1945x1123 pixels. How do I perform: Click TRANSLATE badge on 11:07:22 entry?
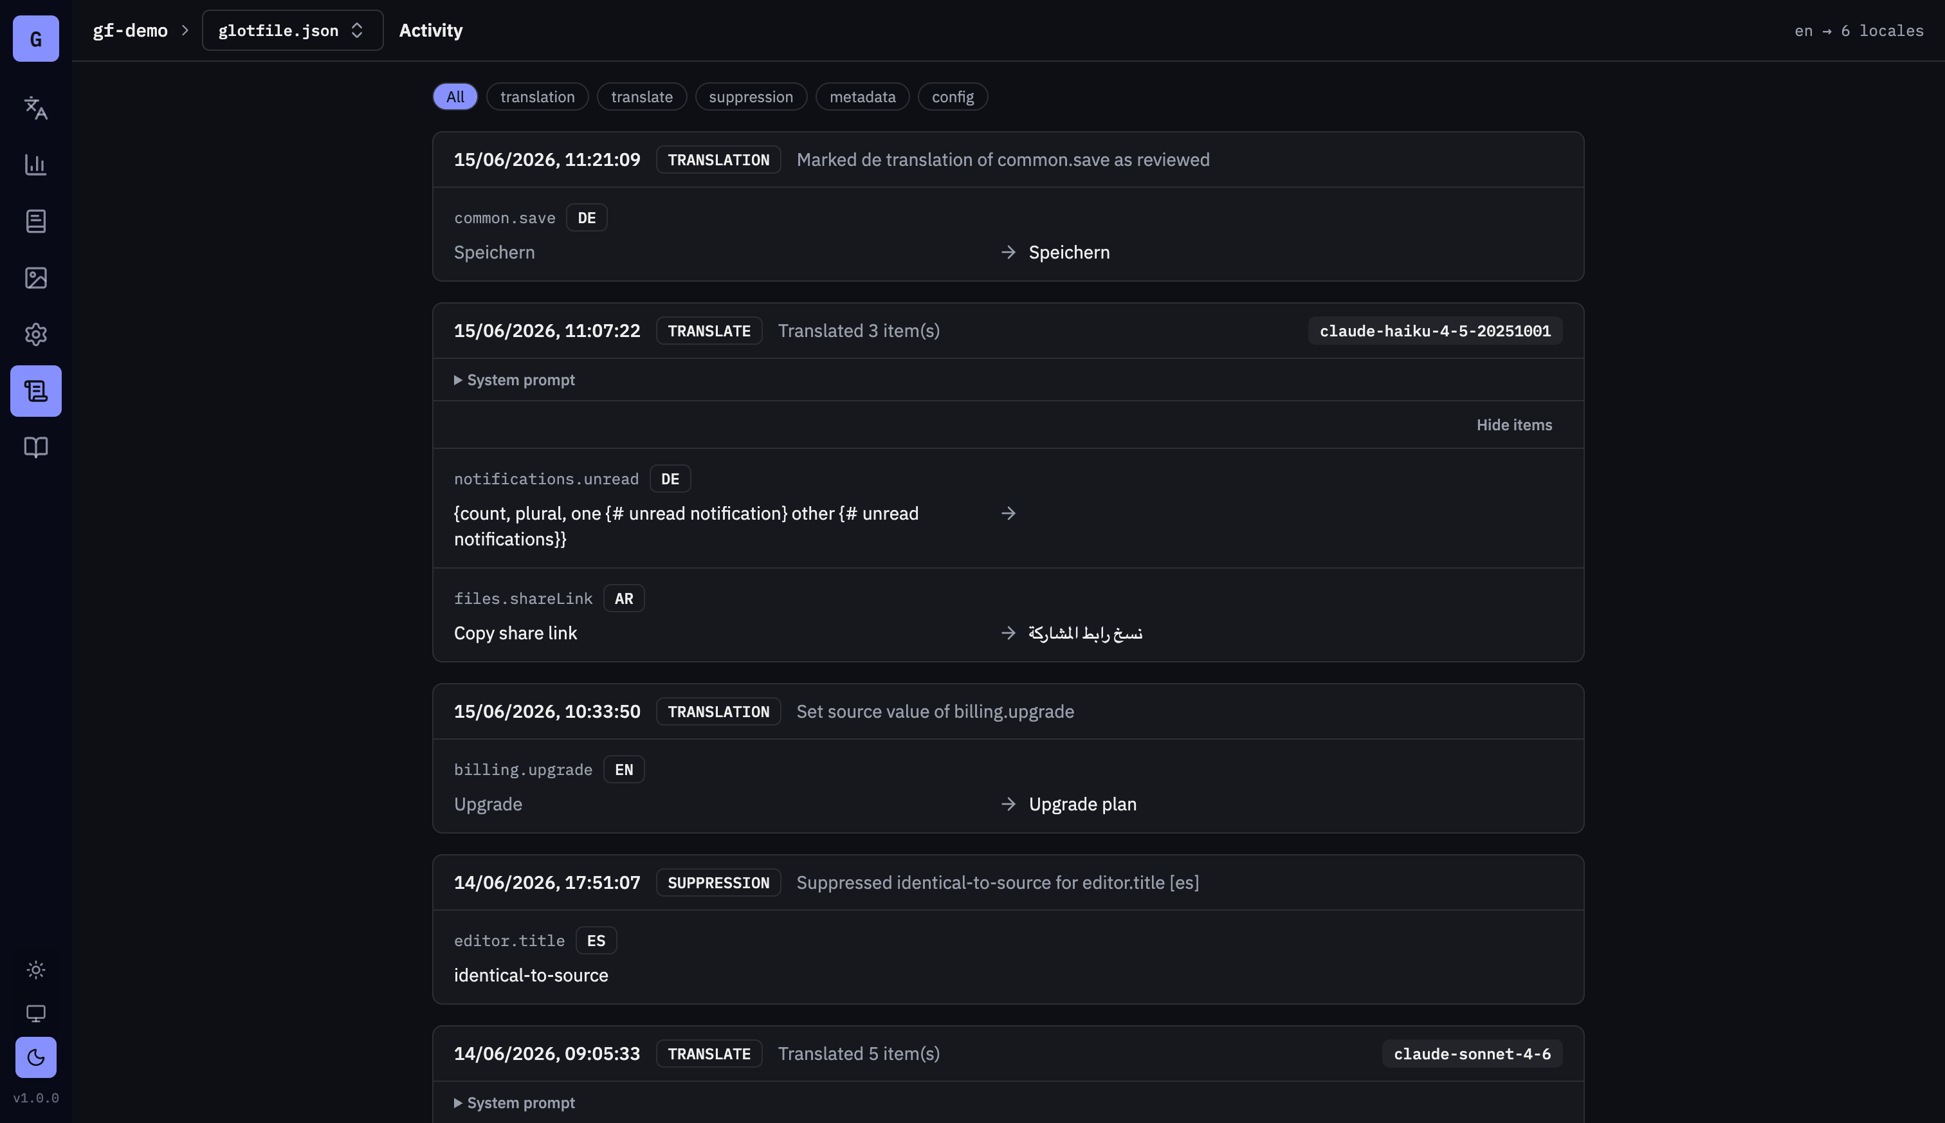click(x=709, y=331)
